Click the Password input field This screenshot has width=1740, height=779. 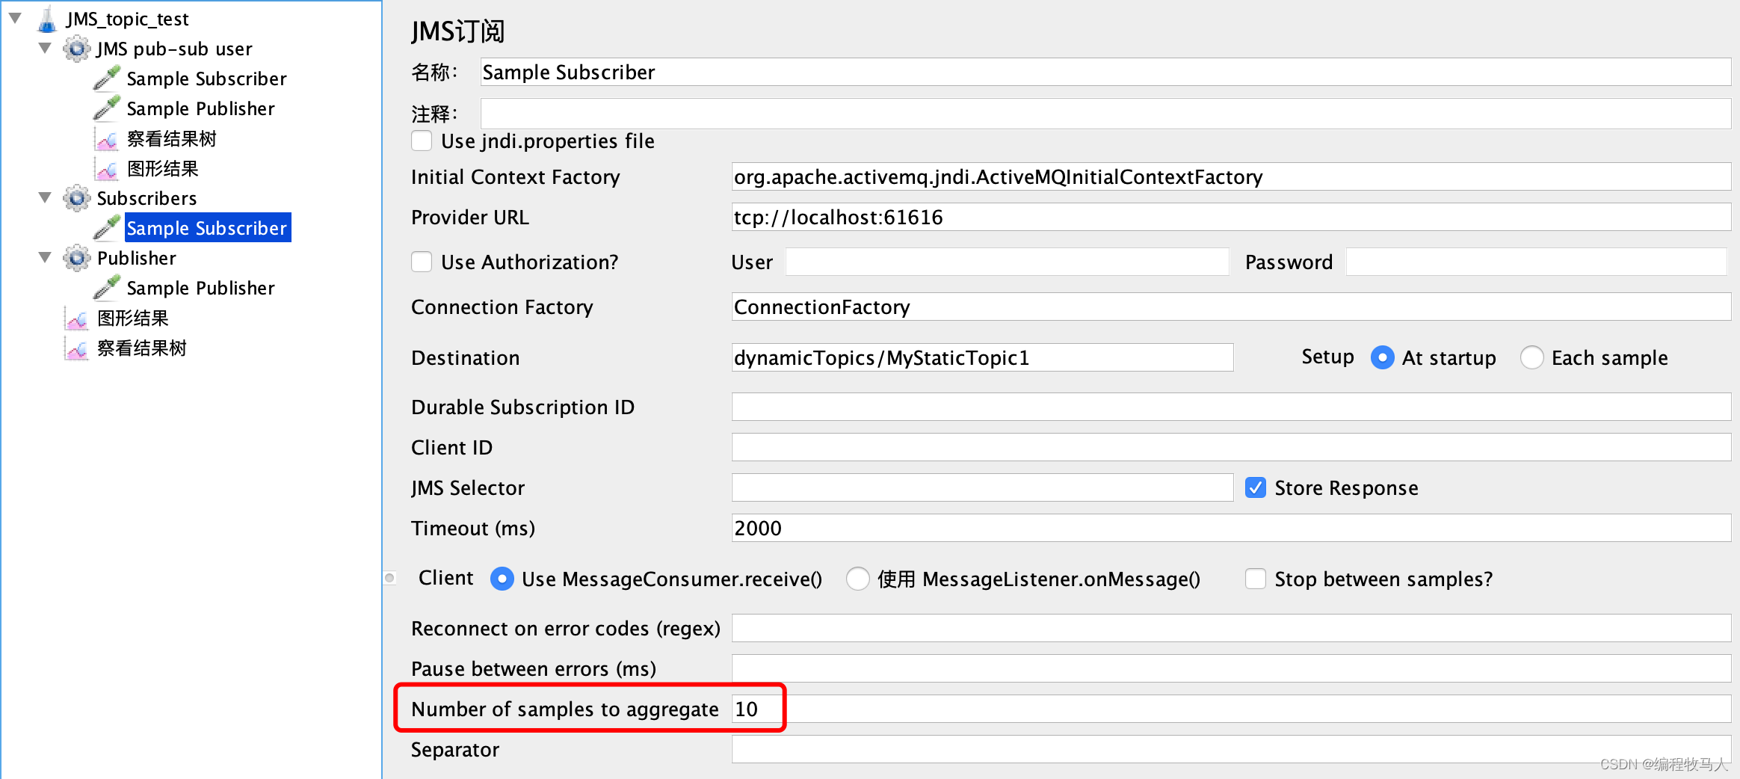point(1536,262)
